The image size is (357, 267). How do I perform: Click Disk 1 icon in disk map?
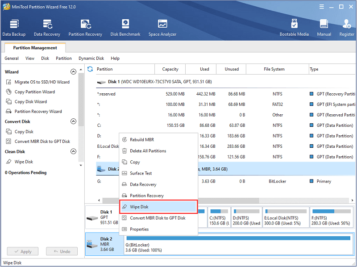point(92,218)
